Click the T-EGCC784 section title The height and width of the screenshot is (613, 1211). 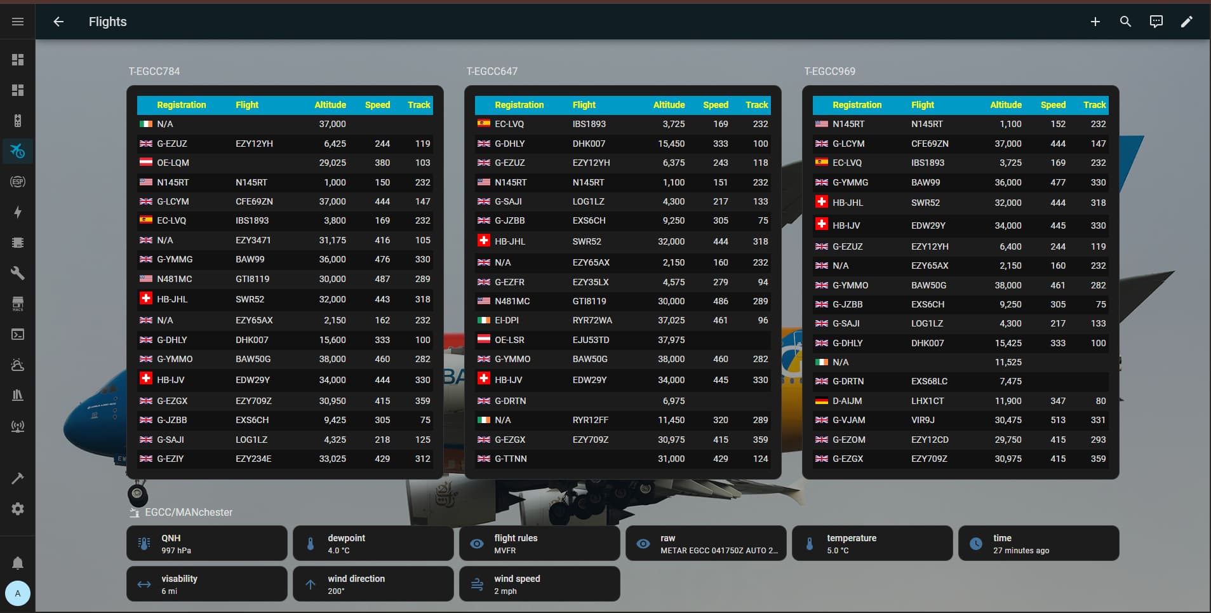[154, 71]
